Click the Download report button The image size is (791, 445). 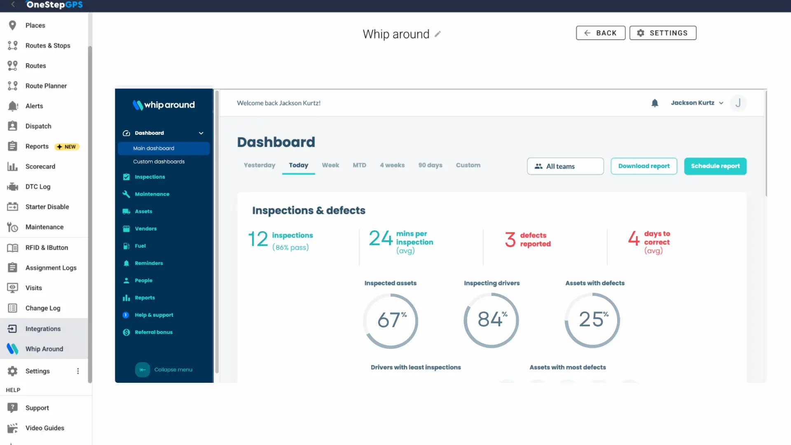point(644,166)
